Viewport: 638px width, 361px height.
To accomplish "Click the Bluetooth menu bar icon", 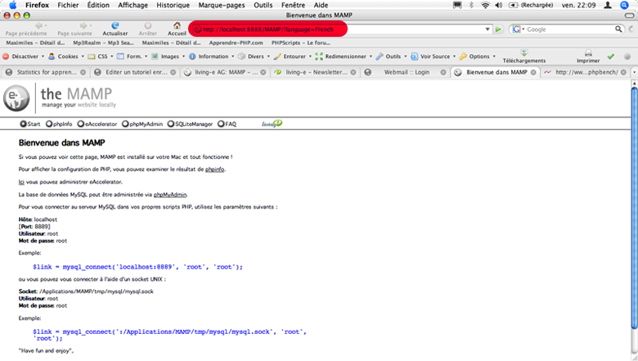I will (471, 5).
